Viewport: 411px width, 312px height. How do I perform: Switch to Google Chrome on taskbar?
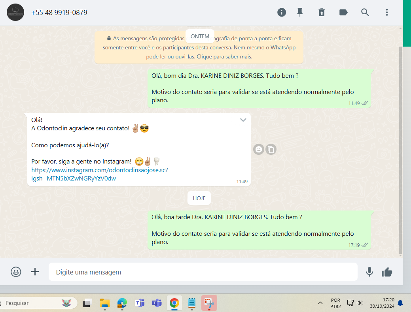click(x=174, y=303)
